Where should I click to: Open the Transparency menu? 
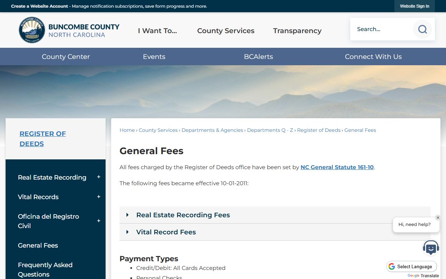(297, 31)
